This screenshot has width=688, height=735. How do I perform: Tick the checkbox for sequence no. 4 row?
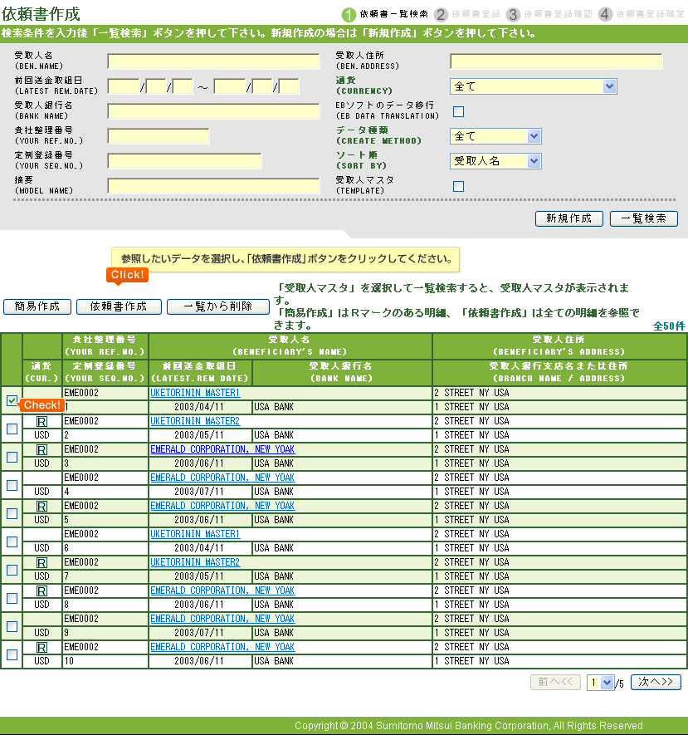12,485
